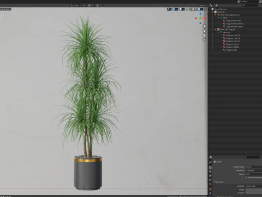
Task: Open the orange Object properties tab
Action: [x=210, y=189]
